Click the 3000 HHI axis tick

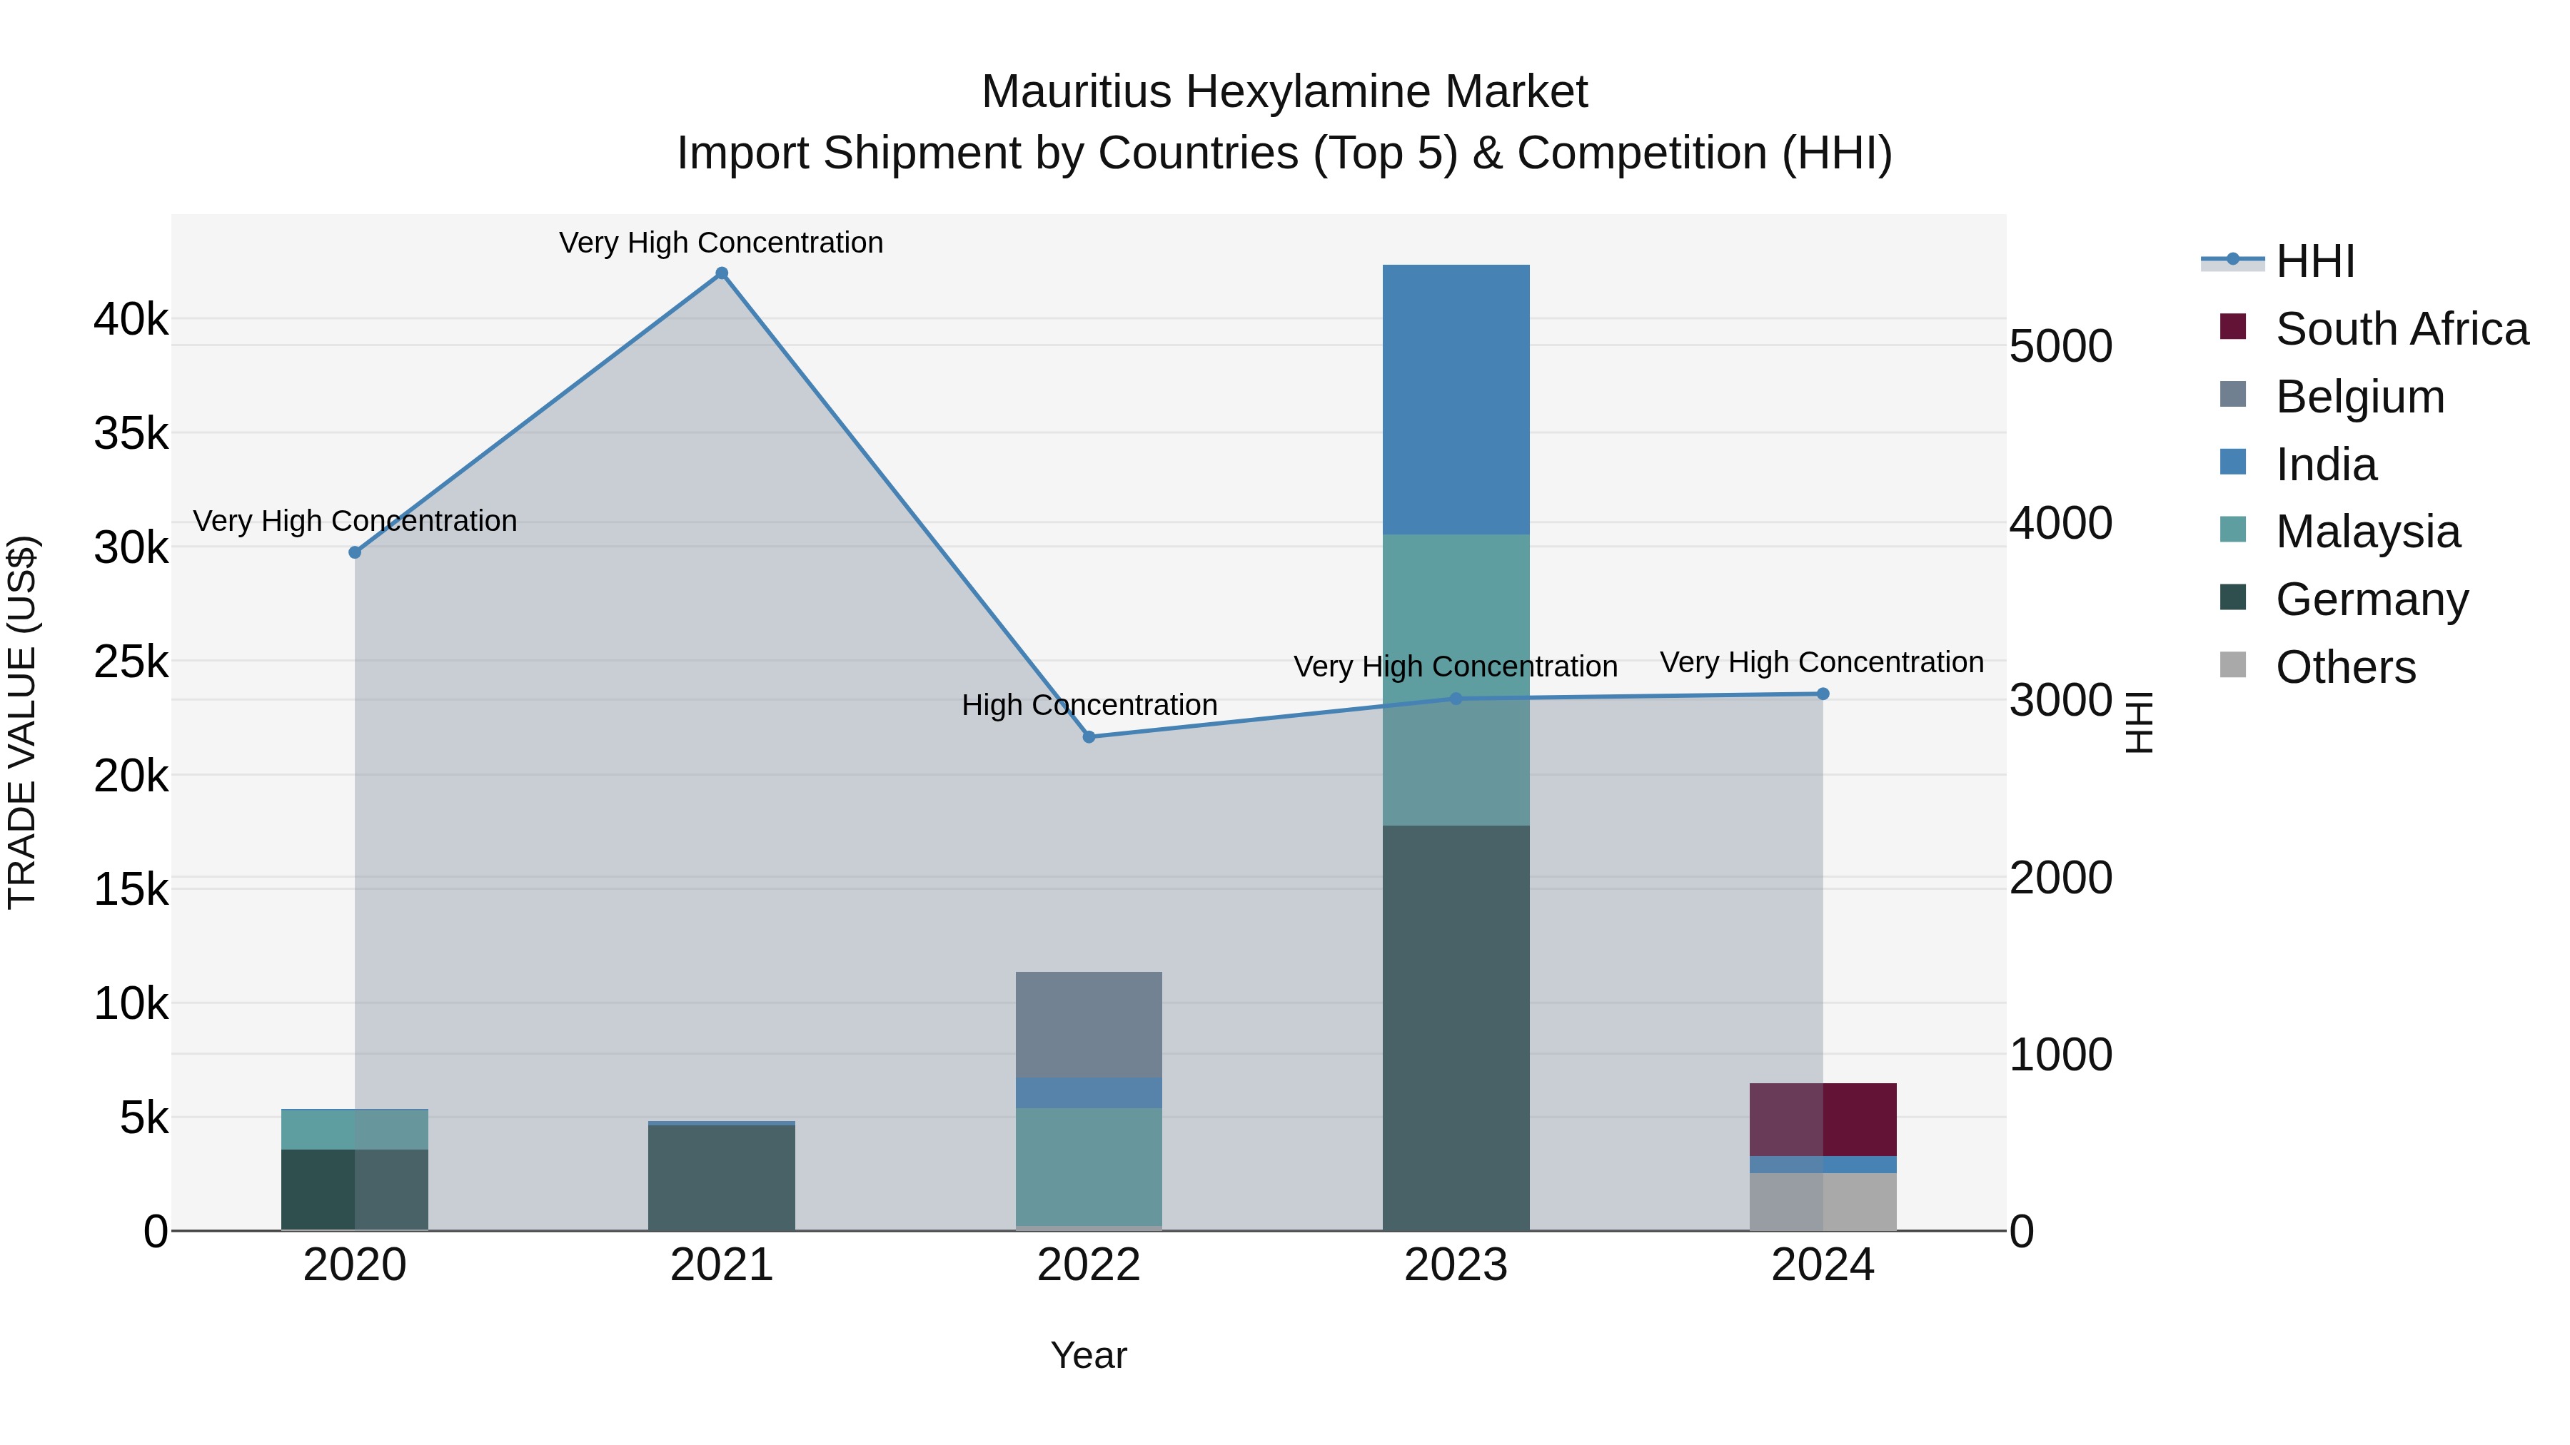(x=2061, y=700)
